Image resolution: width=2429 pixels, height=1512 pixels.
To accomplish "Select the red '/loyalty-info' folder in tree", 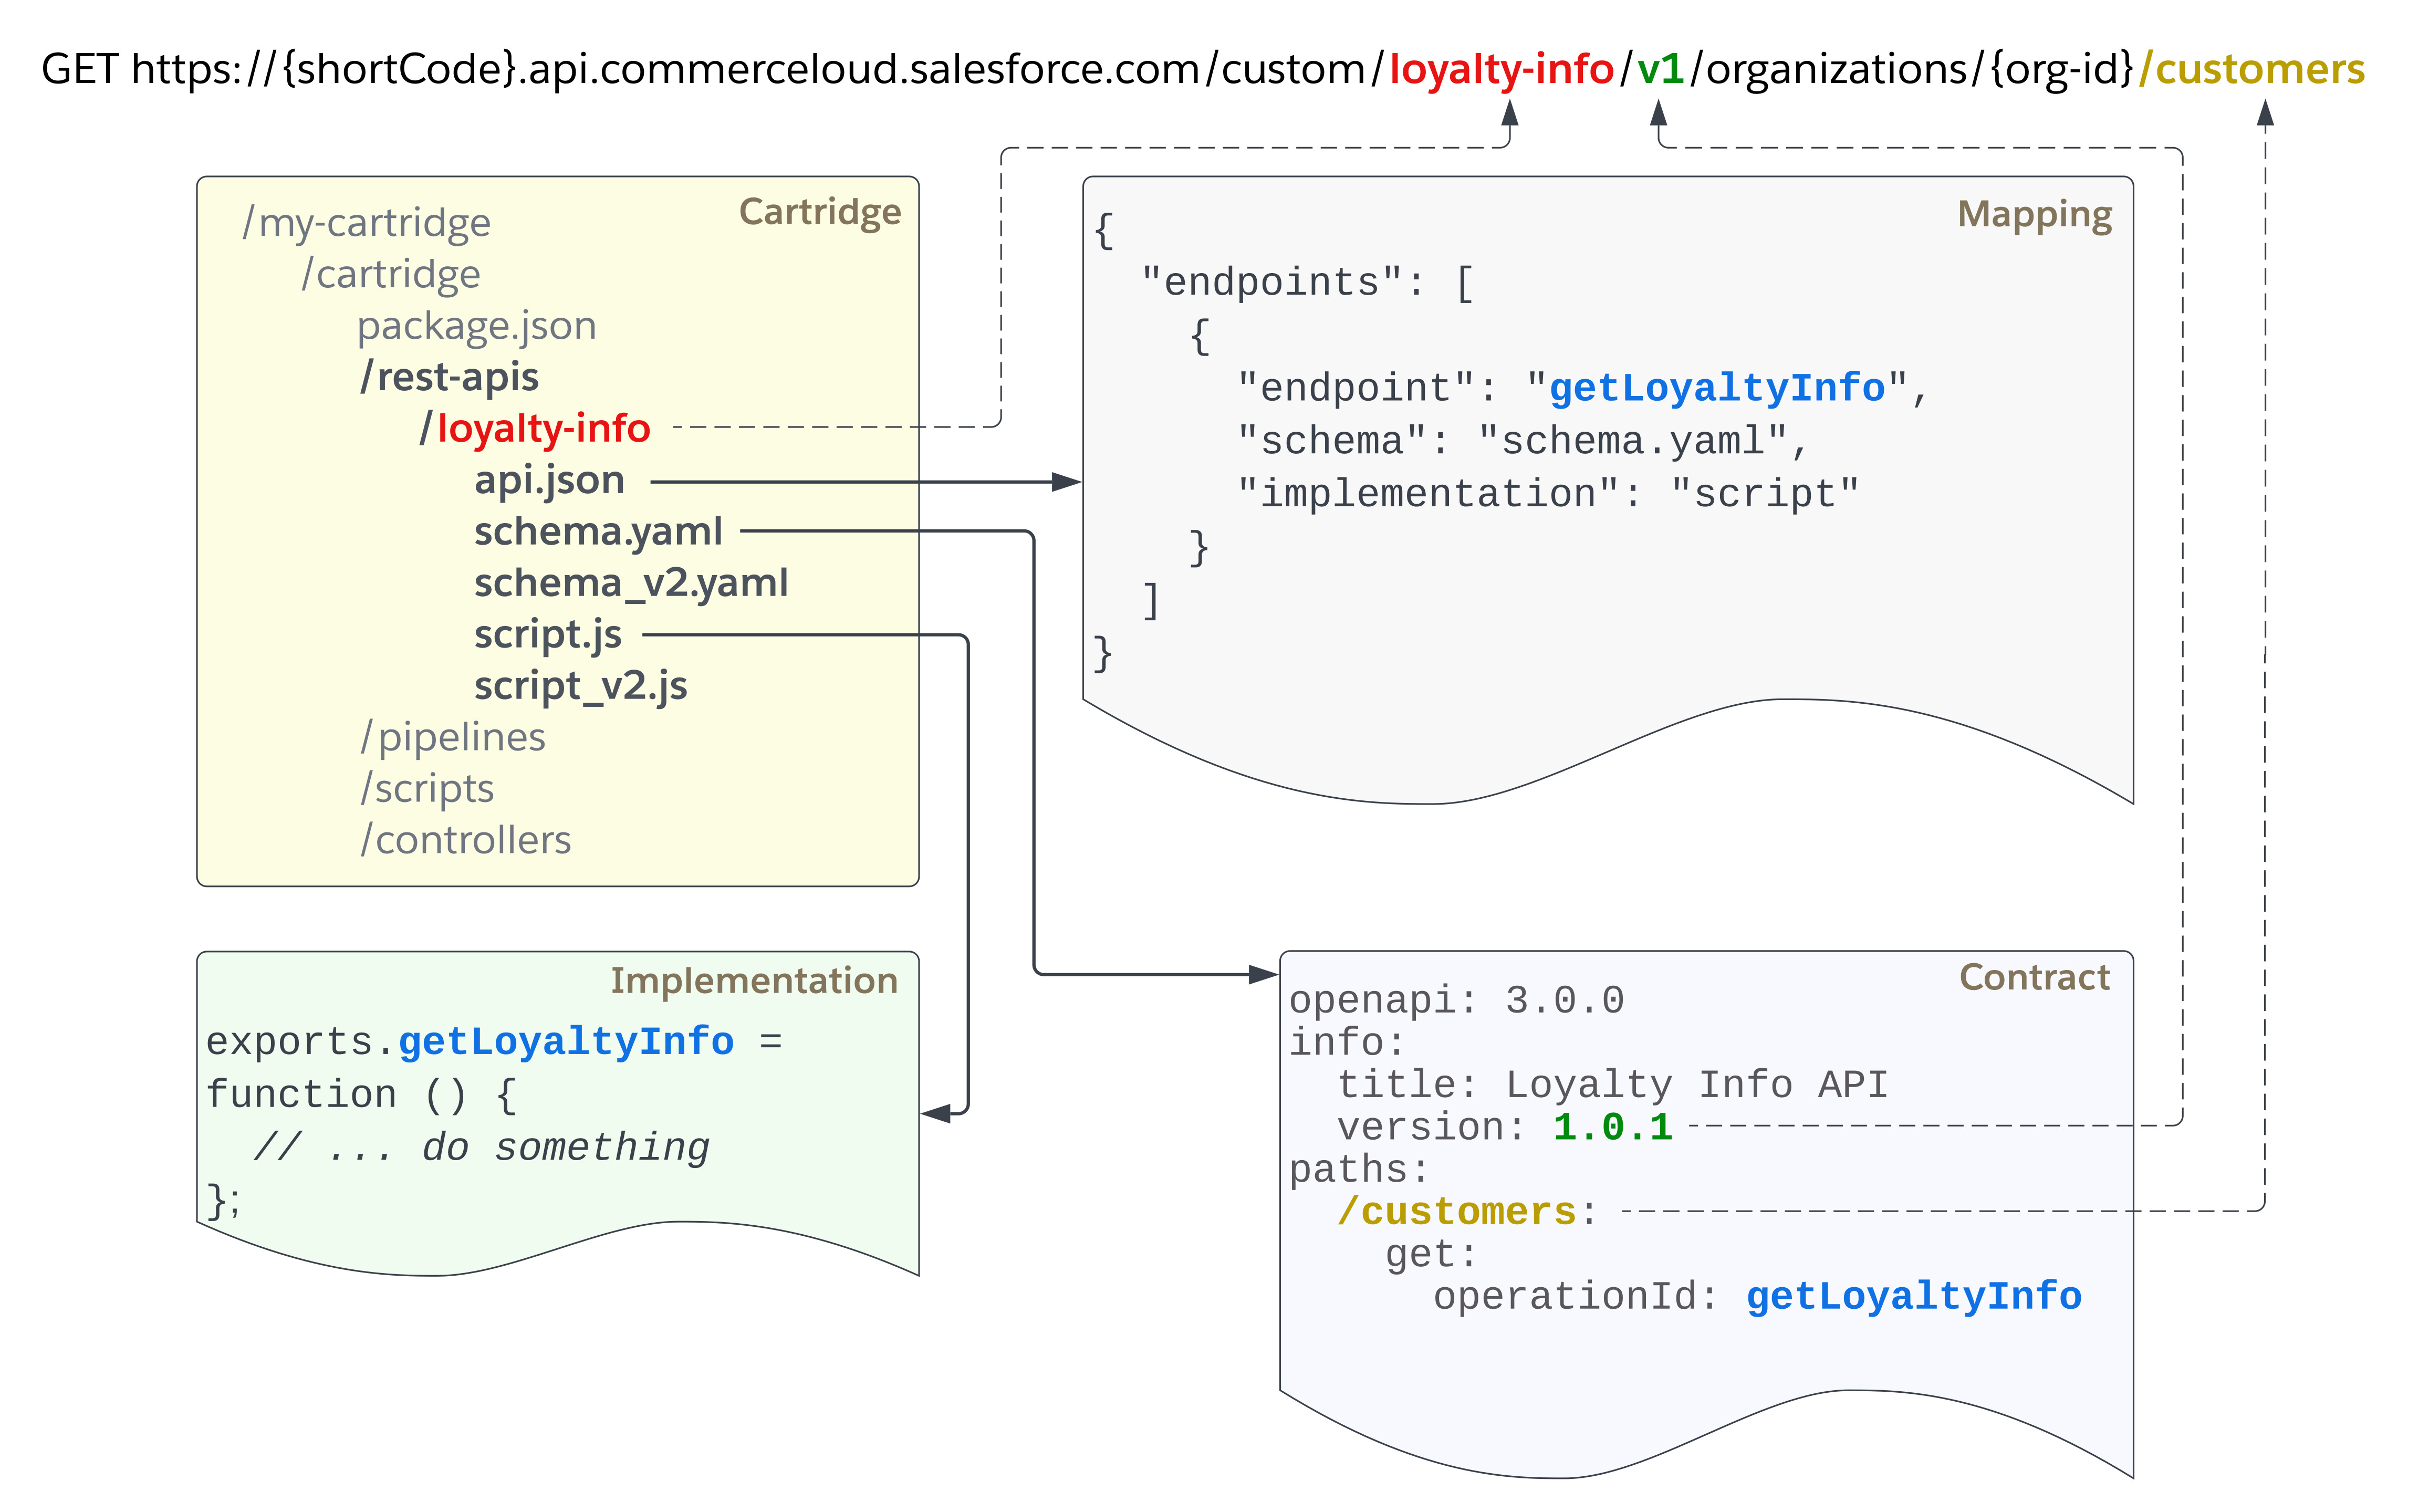I will [x=535, y=428].
